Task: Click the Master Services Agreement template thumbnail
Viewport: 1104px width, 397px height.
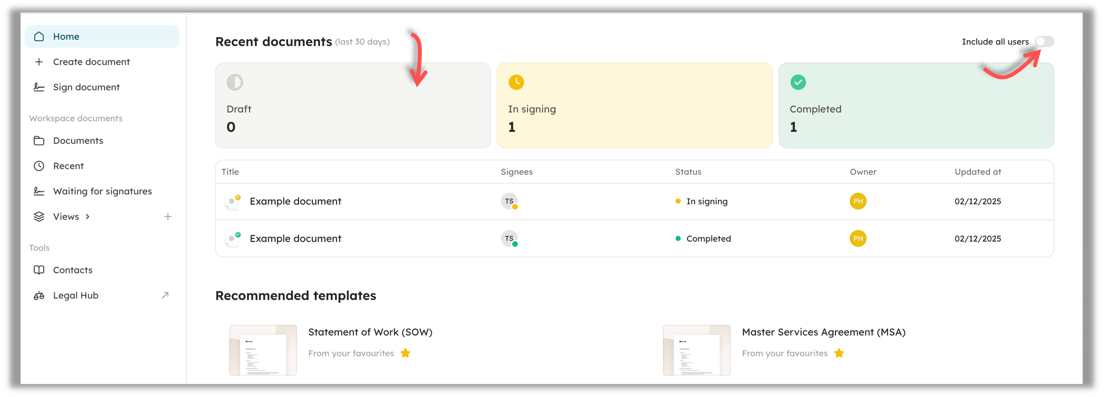Action: click(696, 350)
